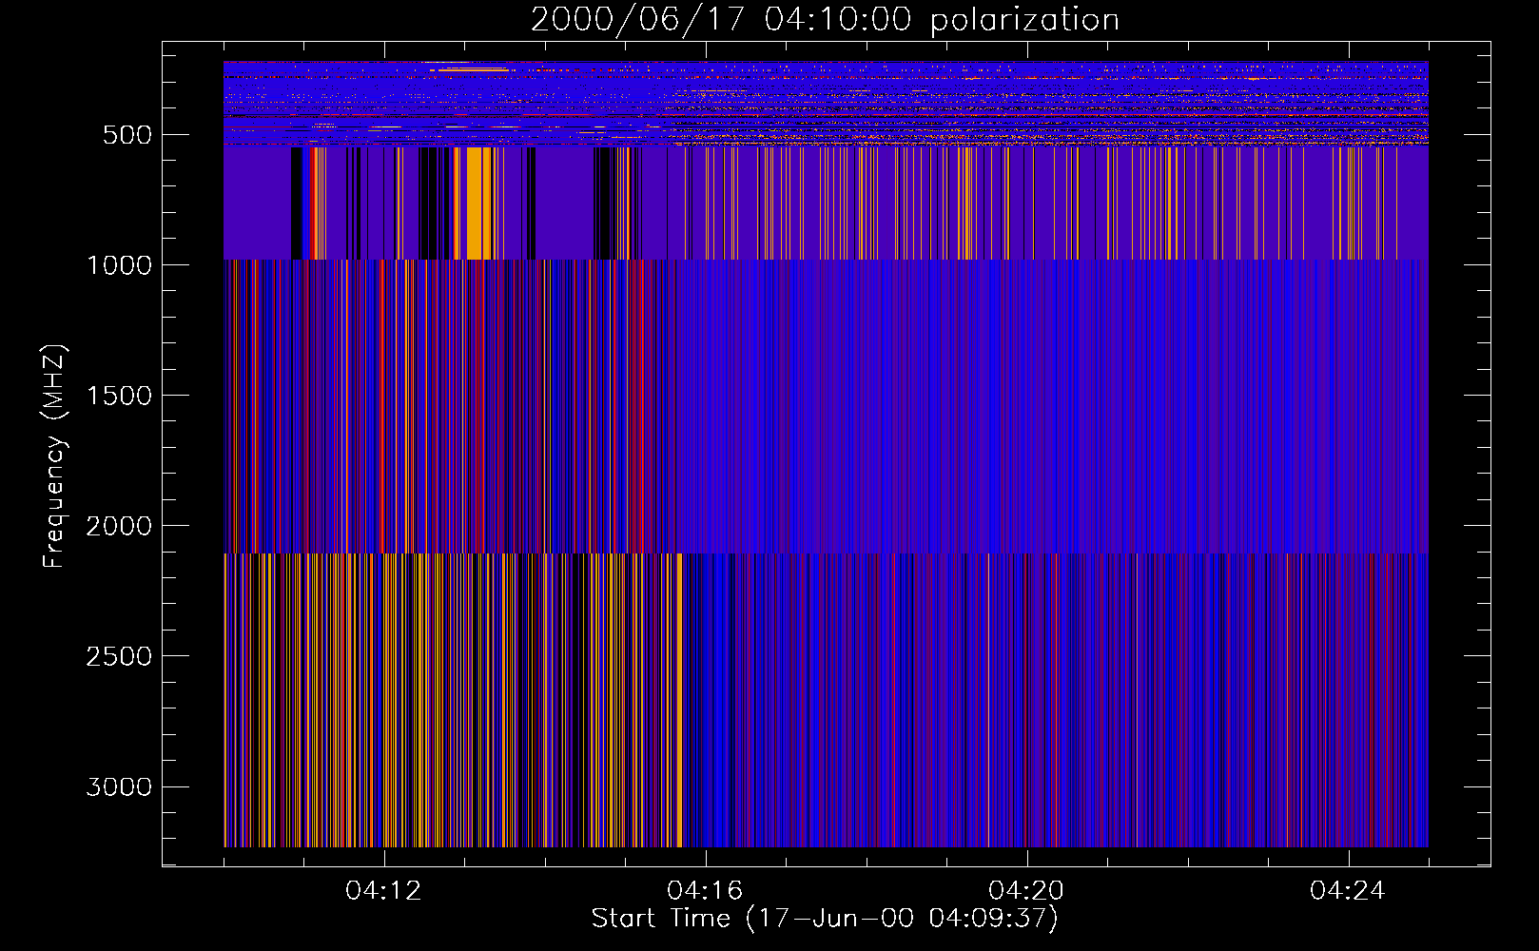Click the 04:12 time tick label

(384, 891)
